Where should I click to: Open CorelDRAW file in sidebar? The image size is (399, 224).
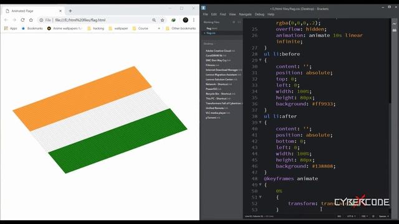click(216, 55)
